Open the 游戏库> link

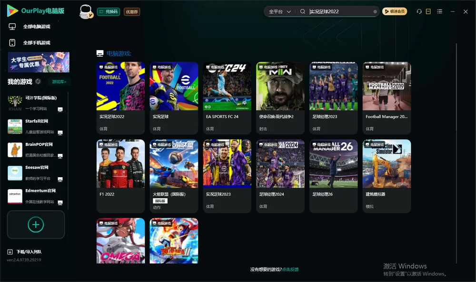59,82
